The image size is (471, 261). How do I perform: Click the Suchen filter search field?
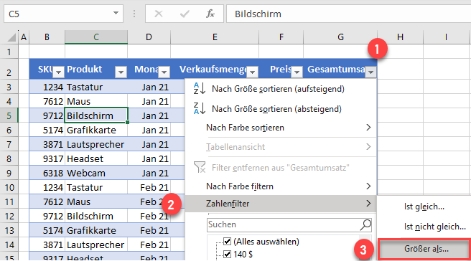pyautogui.click(x=289, y=224)
